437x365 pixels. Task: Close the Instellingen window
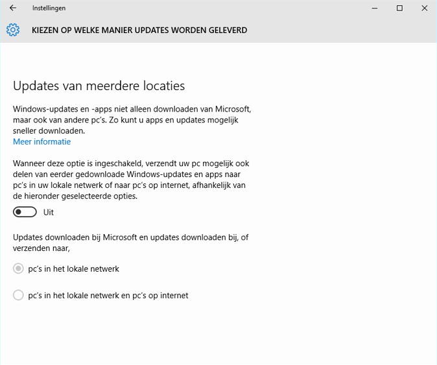tap(423, 8)
